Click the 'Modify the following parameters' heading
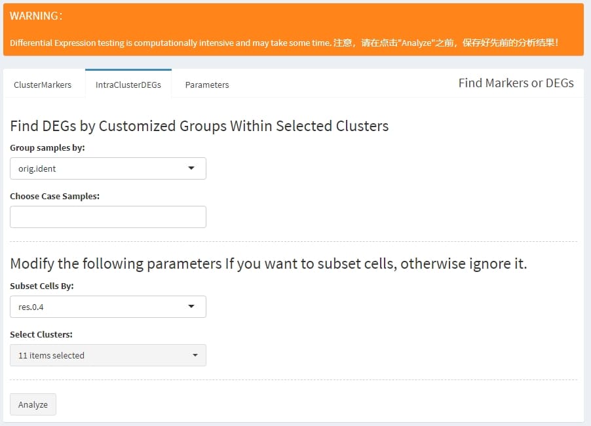Screen dimensions: 591x426 (x=269, y=264)
